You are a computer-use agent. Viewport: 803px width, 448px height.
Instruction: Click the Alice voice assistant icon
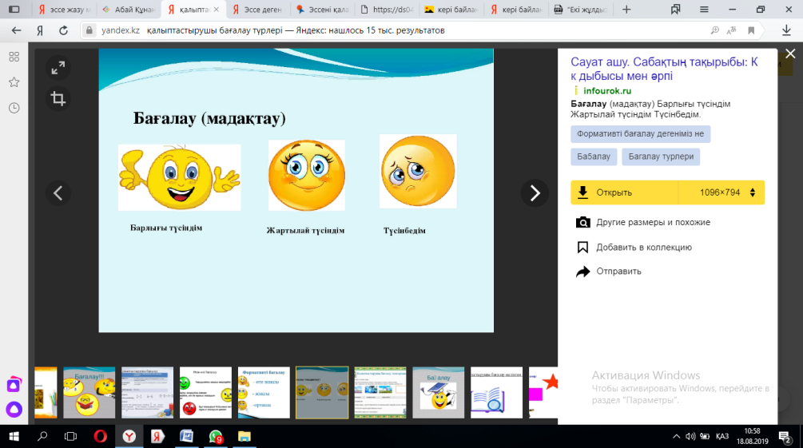(14, 410)
